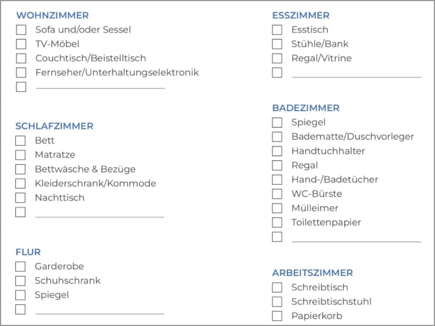This screenshot has height=326, width=435.
Task: Tick the TV-Möbel checkbox
Action: click(x=21, y=44)
